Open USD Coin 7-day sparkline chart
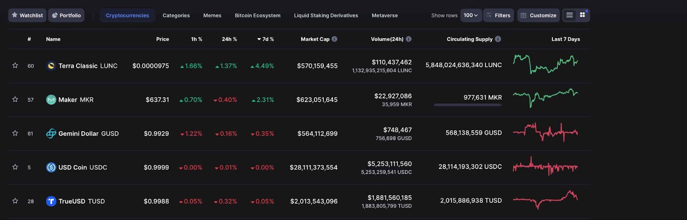The height and width of the screenshot is (220, 687). (x=545, y=166)
